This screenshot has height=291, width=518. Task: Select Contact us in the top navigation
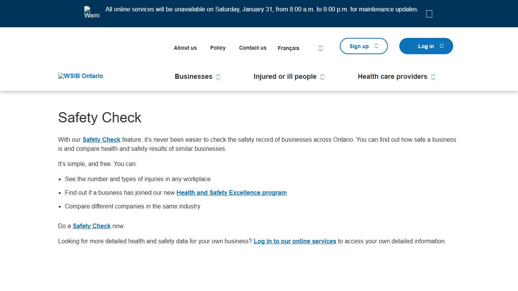[253, 48]
